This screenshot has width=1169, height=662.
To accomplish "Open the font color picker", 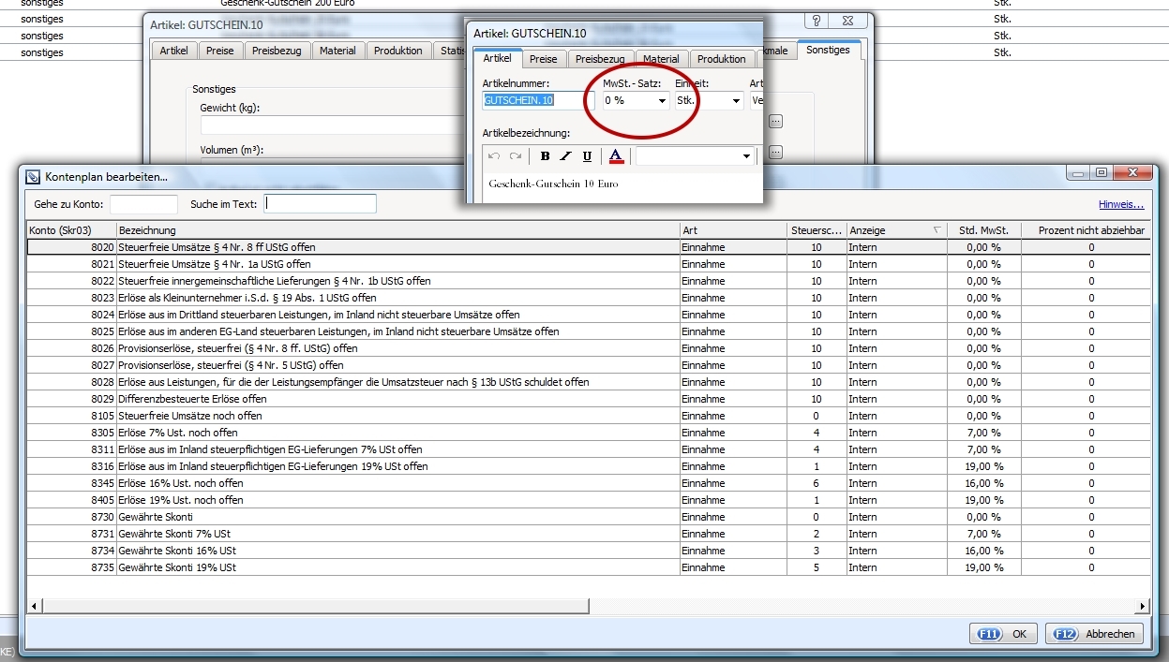I will pos(616,156).
